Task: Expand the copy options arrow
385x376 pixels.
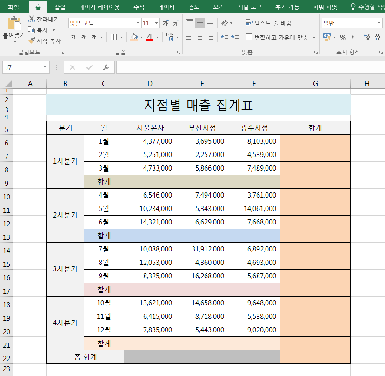Action: pos(54,30)
